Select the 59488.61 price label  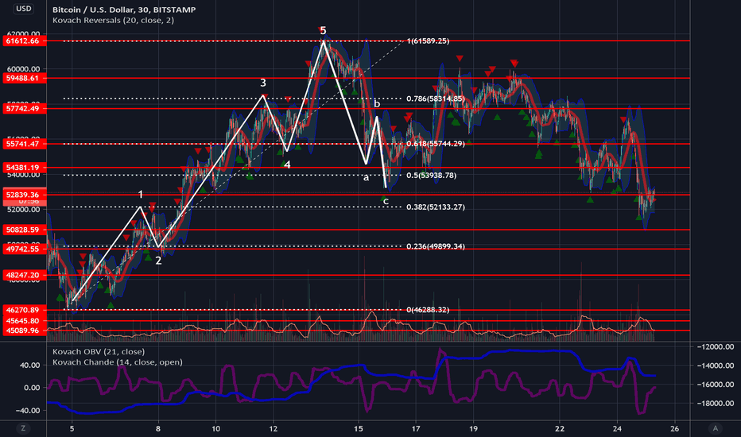click(25, 79)
